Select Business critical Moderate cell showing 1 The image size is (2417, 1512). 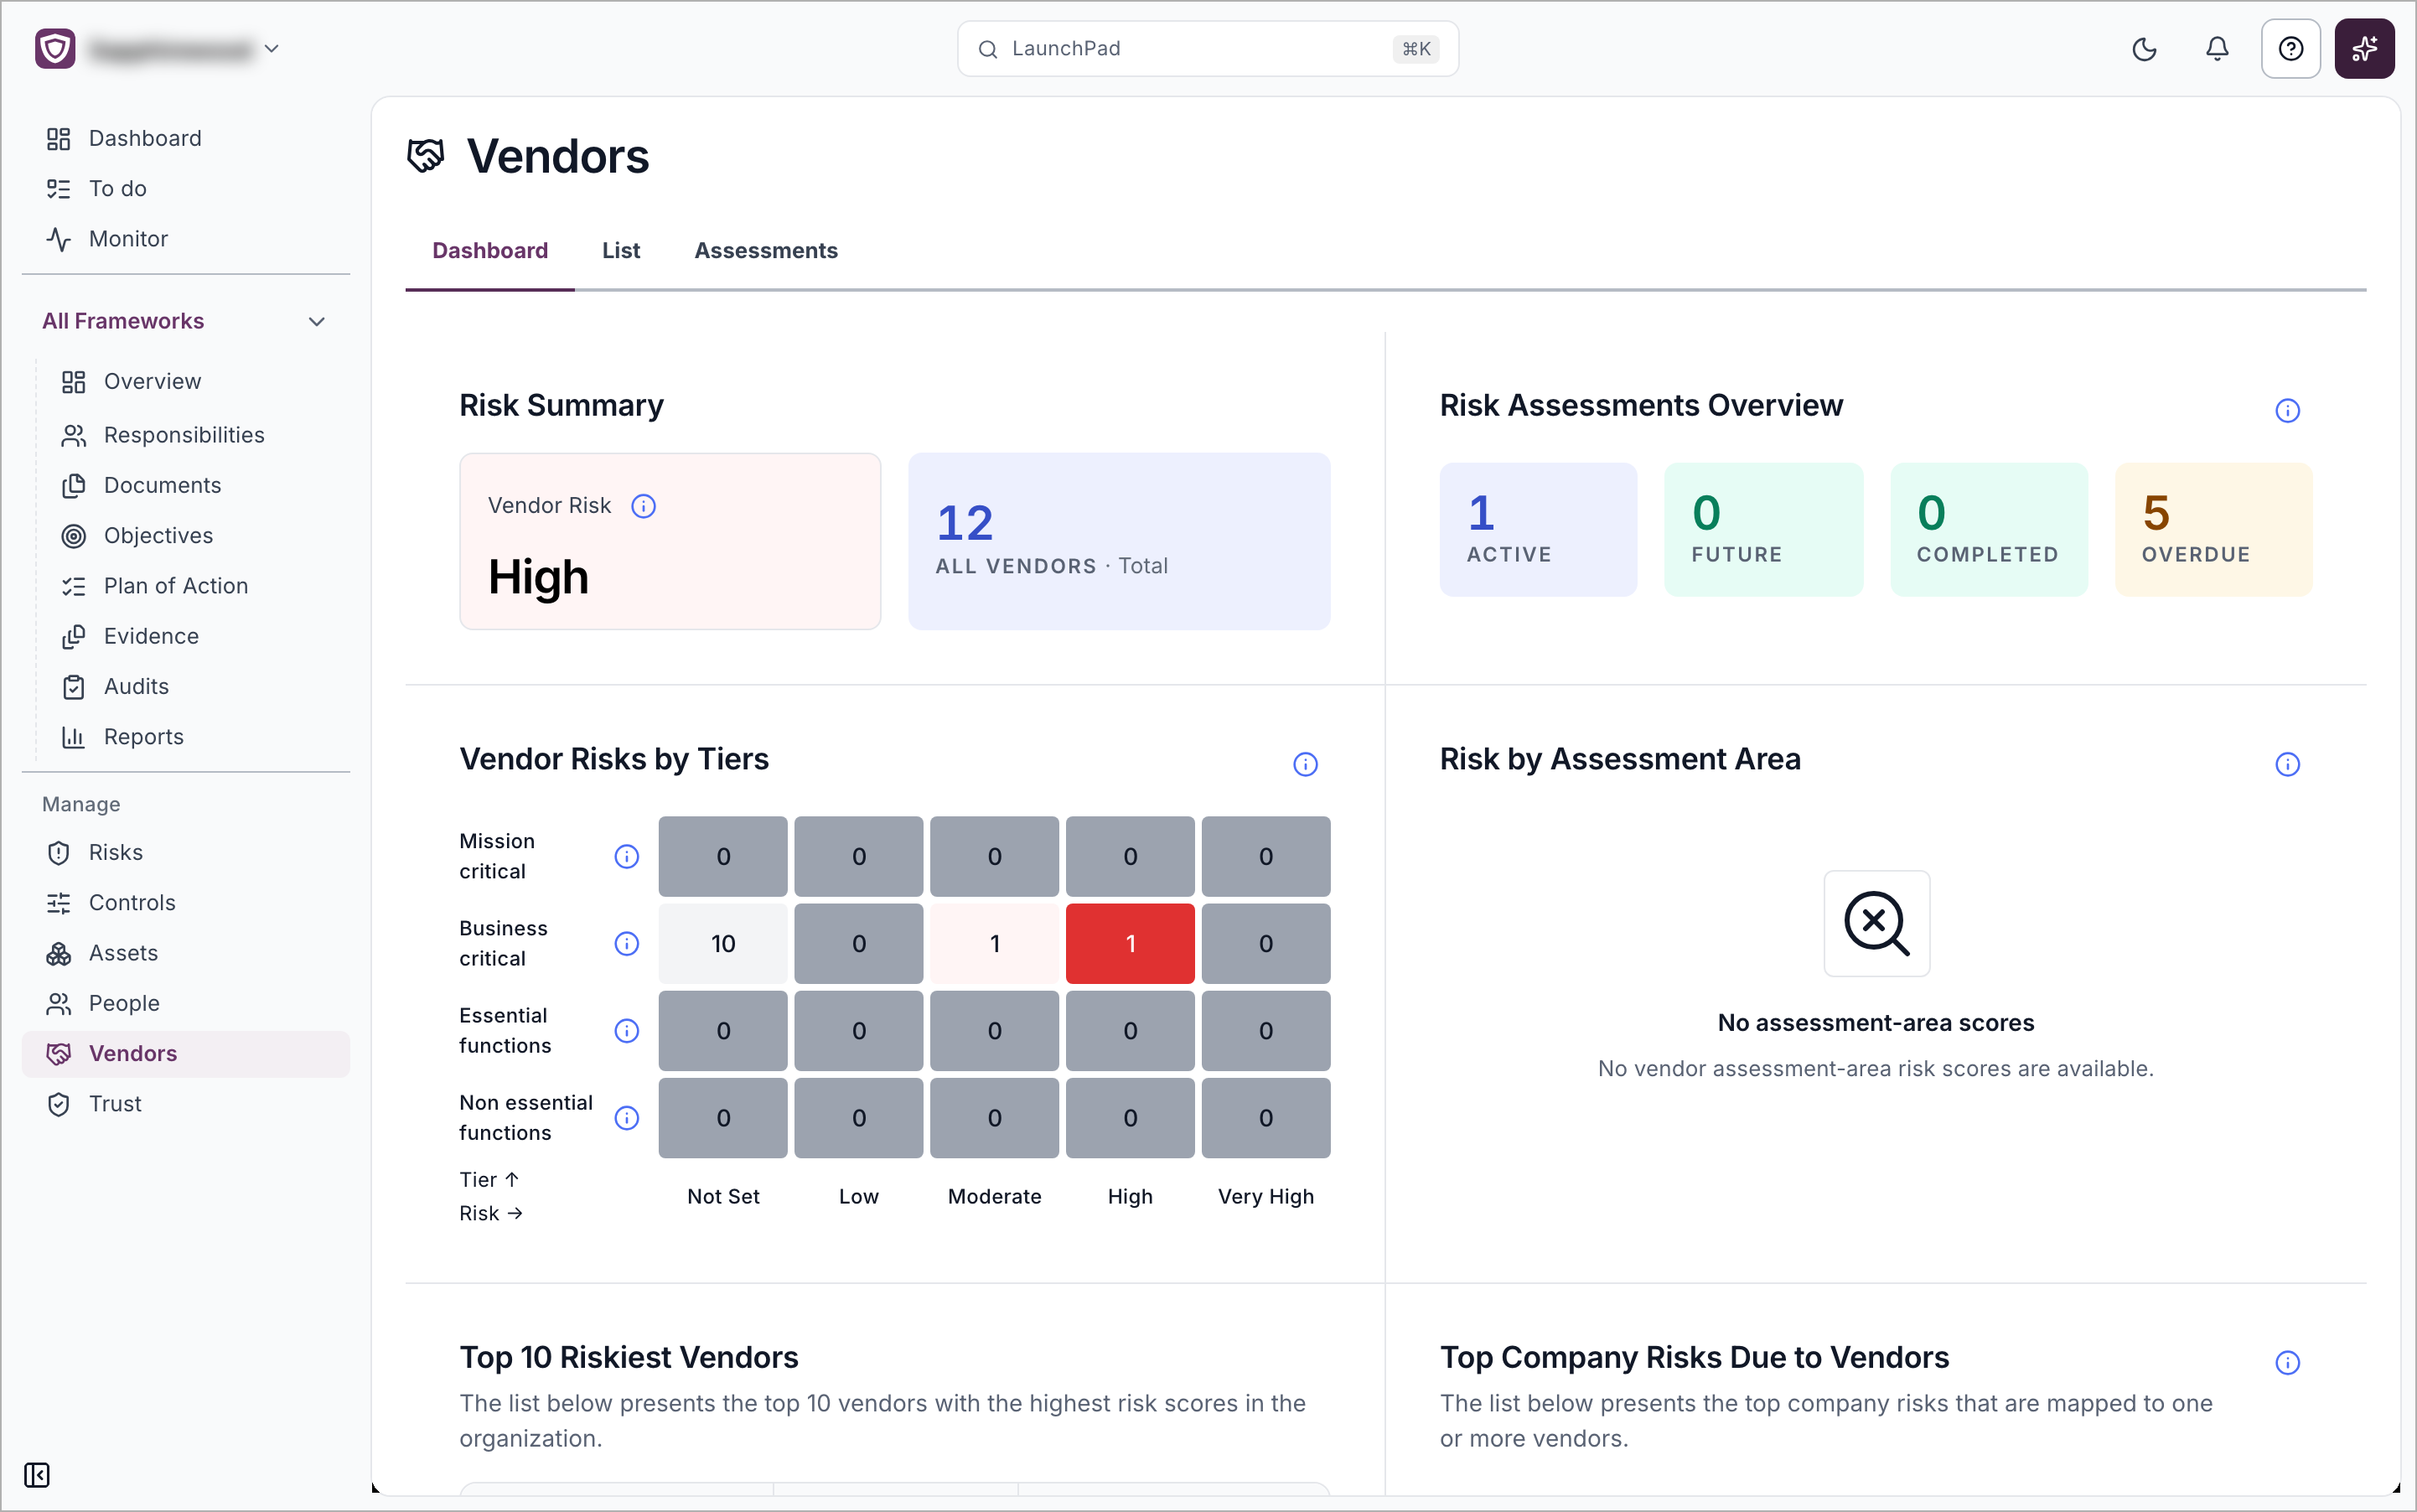tap(994, 944)
